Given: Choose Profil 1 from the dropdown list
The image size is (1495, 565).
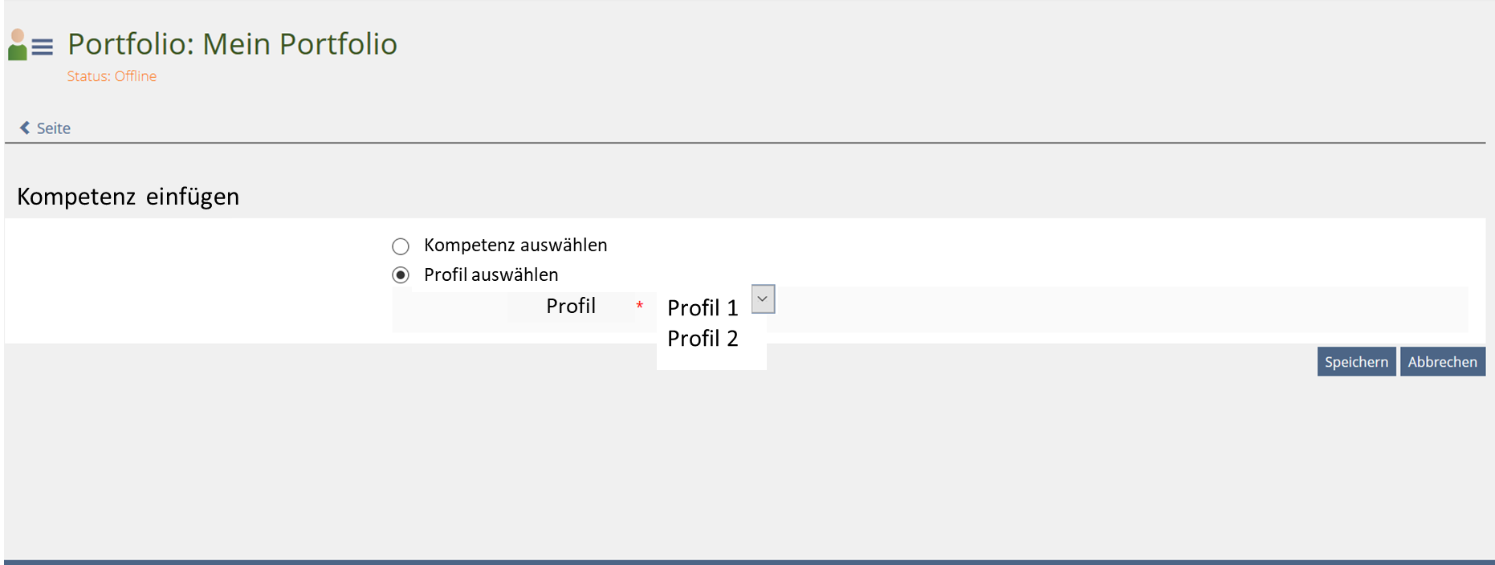Looking at the screenshot, I should (703, 308).
